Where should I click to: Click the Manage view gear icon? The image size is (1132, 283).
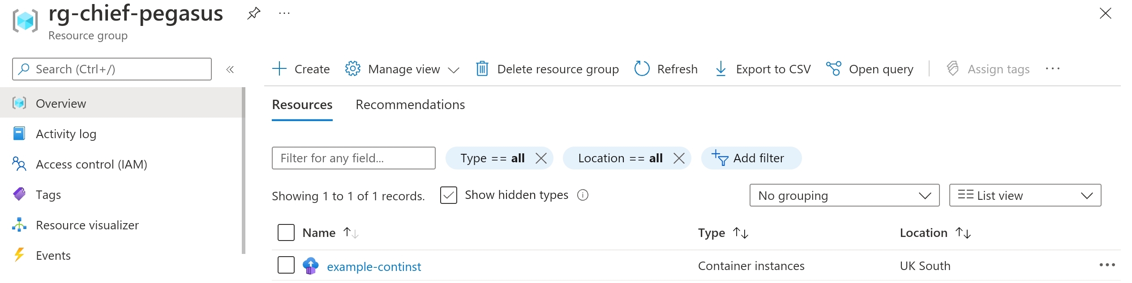coord(353,69)
